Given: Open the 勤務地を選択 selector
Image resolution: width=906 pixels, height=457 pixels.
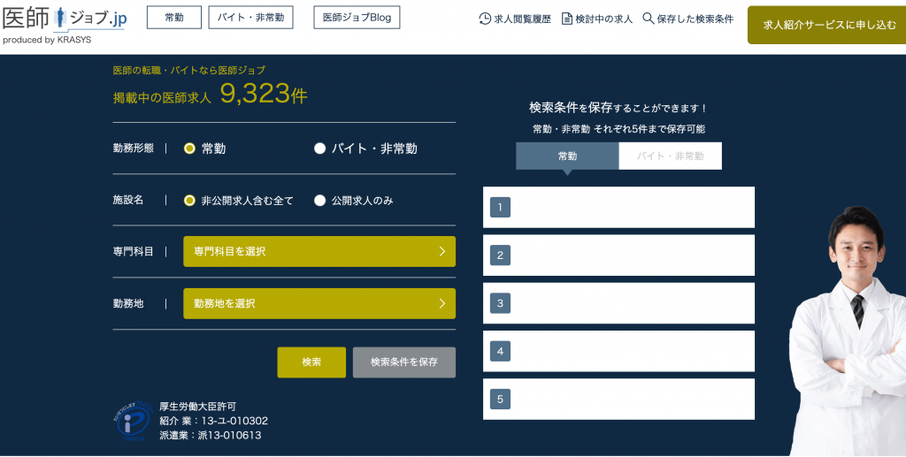Looking at the screenshot, I should (319, 303).
